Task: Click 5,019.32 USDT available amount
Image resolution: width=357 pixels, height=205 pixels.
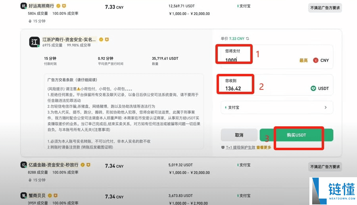Action: click(x=180, y=165)
